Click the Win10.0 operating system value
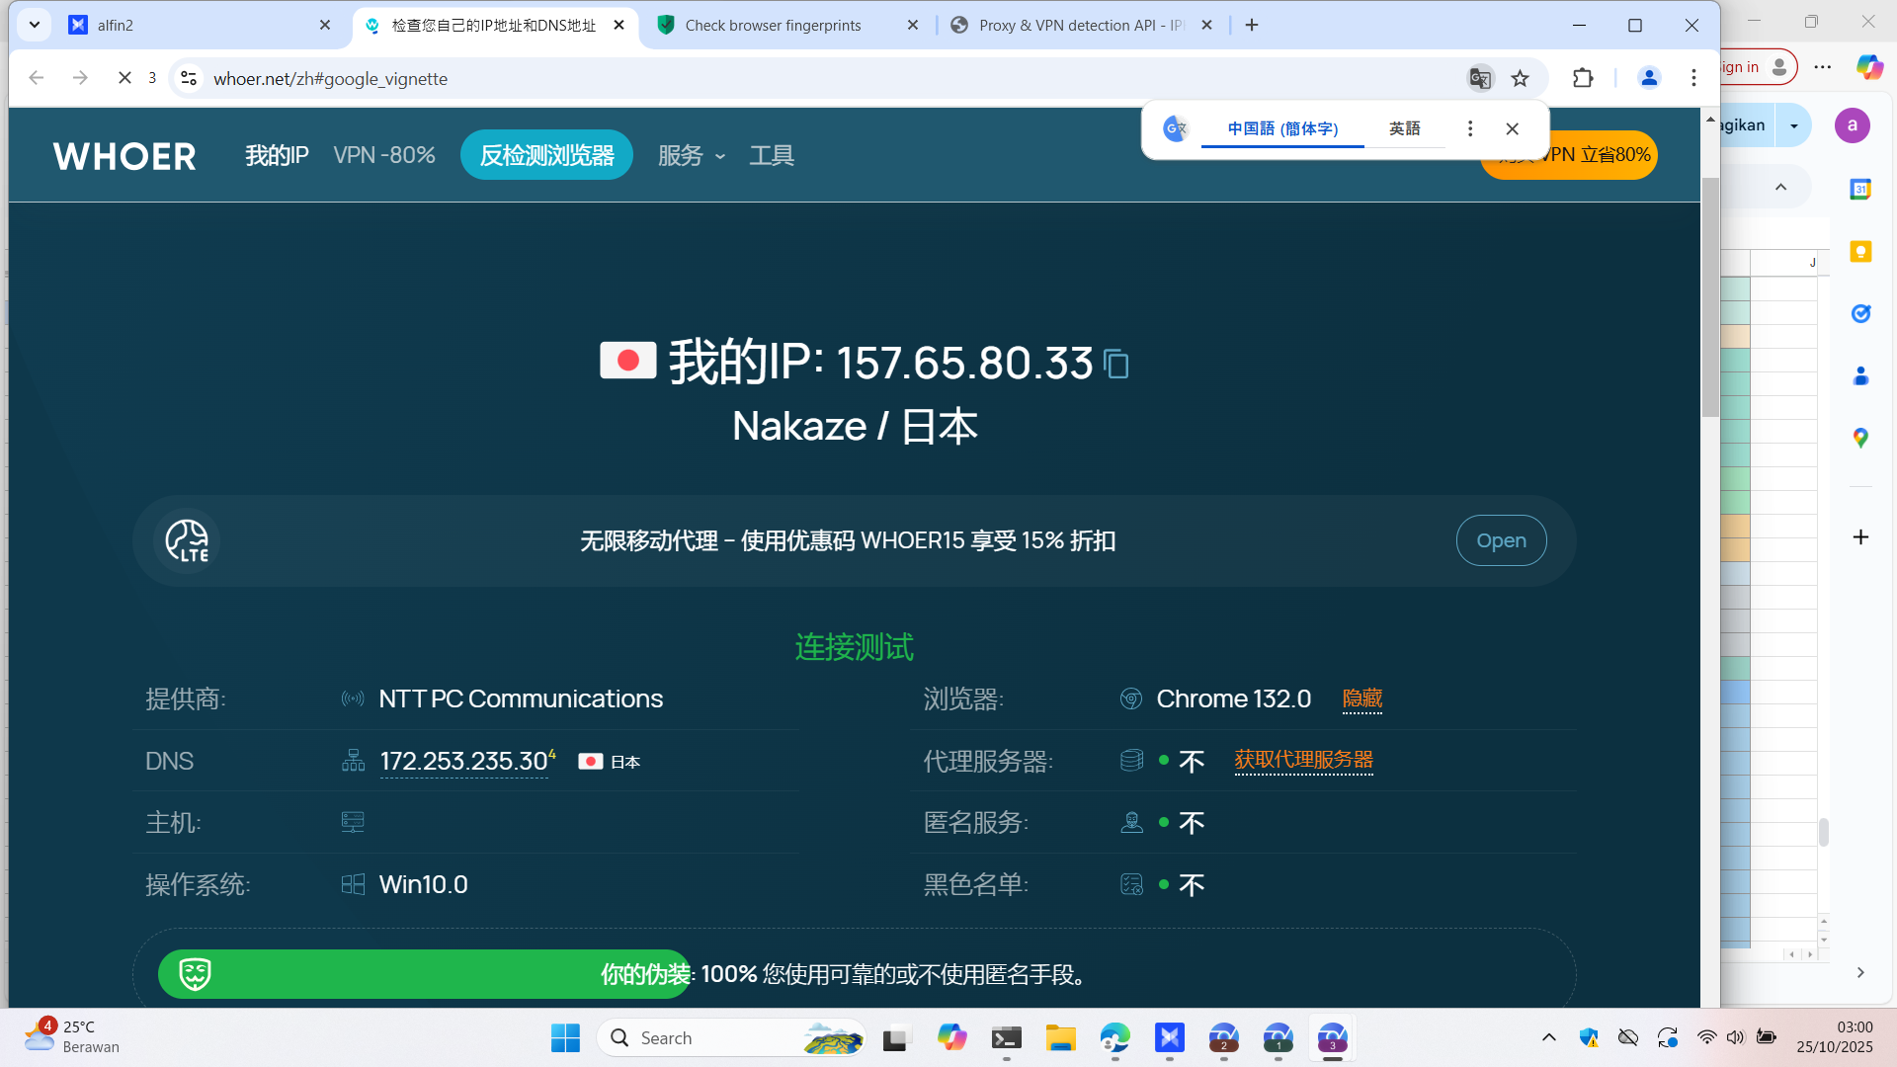The image size is (1897, 1067). (423, 884)
